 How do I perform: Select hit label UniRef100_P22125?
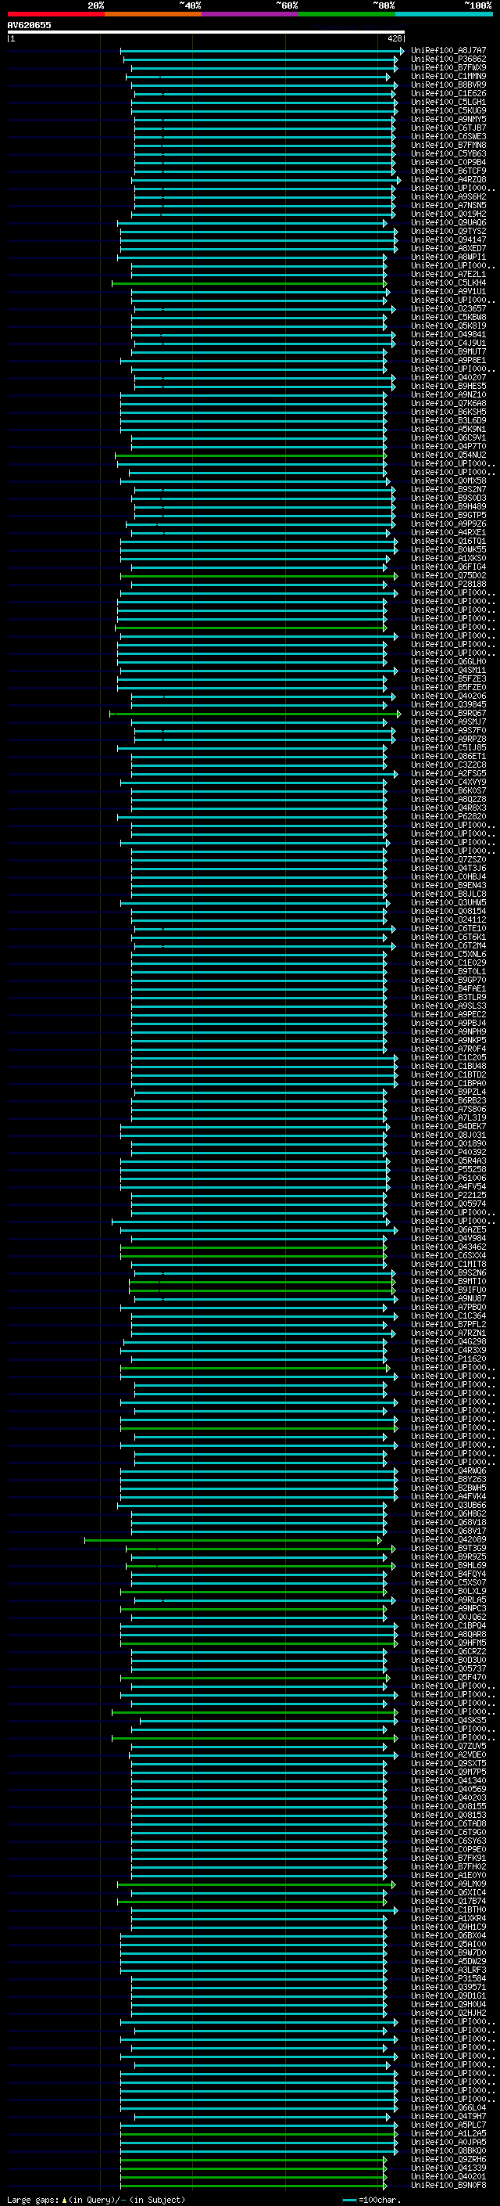(448, 1197)
